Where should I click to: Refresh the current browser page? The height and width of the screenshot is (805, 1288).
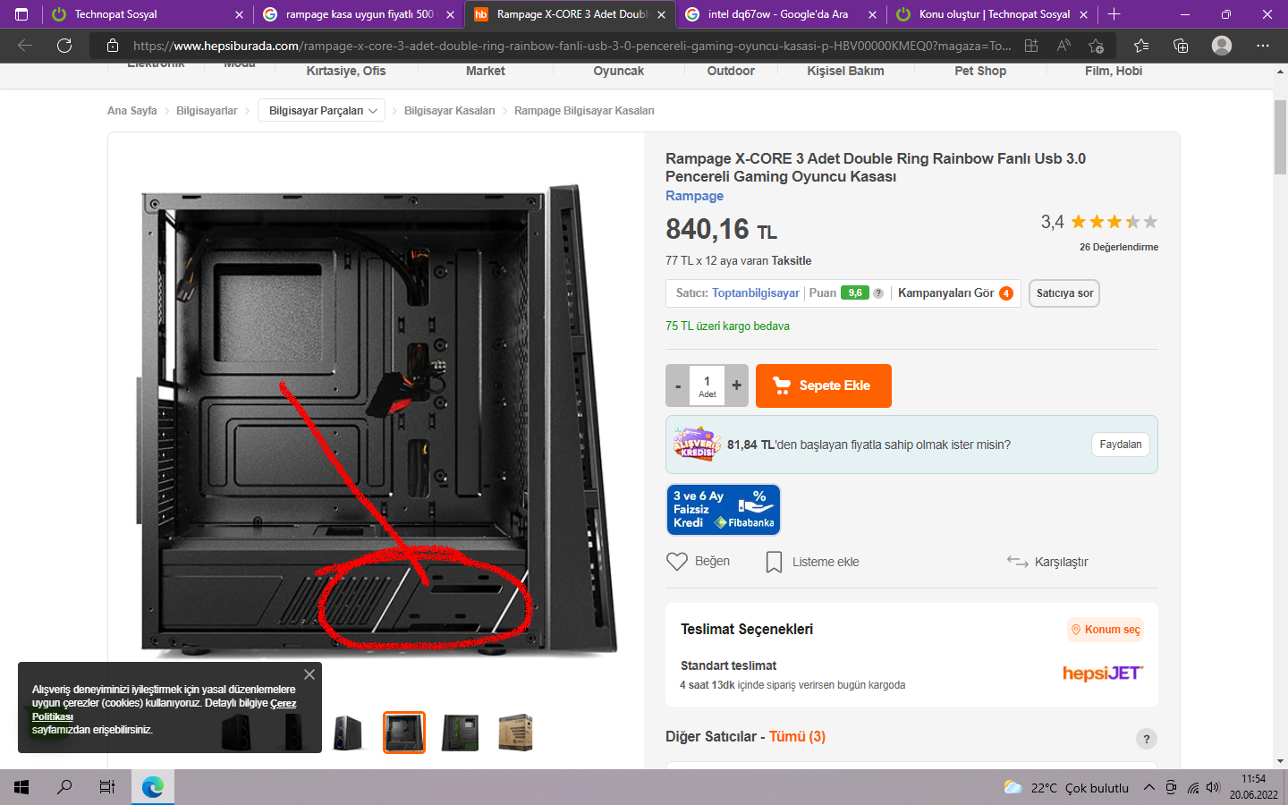[x=64, y=46]
